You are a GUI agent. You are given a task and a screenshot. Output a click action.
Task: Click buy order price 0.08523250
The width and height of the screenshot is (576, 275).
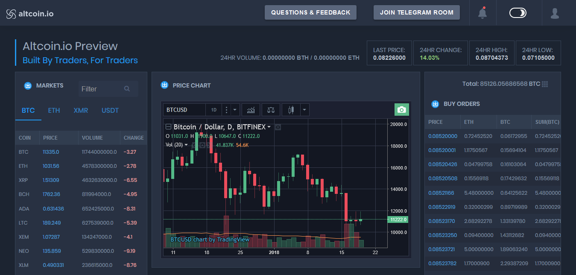[443, 235]
